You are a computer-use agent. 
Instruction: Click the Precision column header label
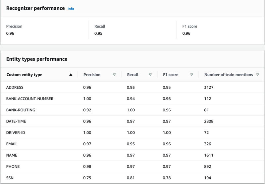[92, 75]
